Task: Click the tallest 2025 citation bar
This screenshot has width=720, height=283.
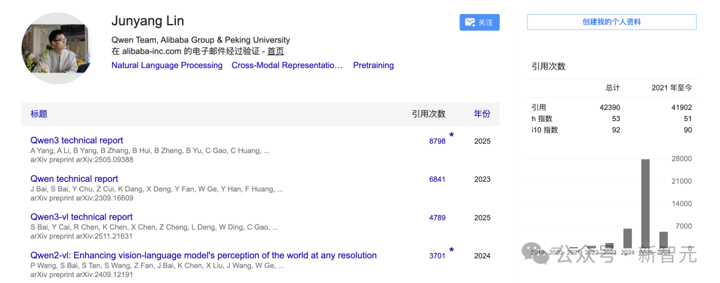Action: click(x=645, y=203)
